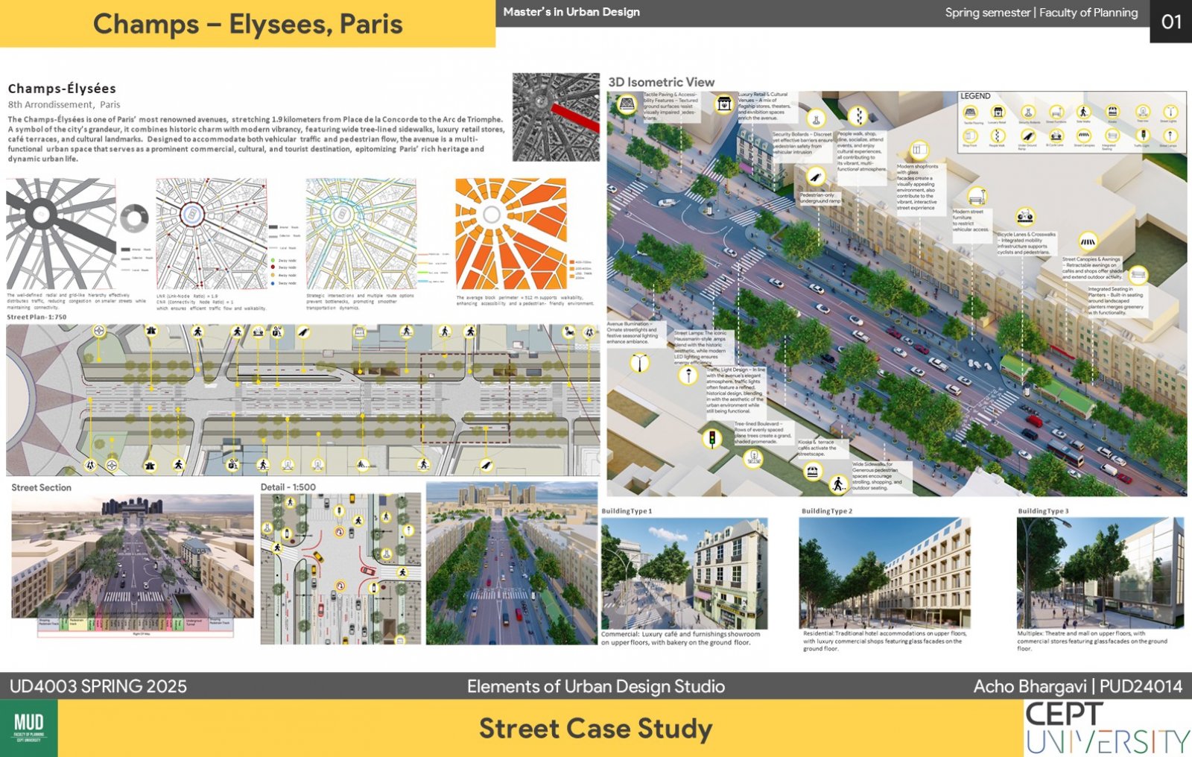Click the bicycle icon above Bicycle Lanes & Crosswalks

[x=1025, y=217]
